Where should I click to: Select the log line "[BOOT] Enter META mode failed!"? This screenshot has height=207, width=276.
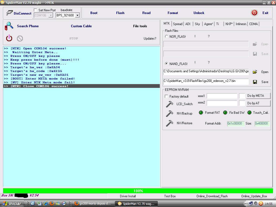[81, 79]
